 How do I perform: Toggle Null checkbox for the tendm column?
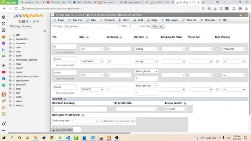[x=217, y=61]
